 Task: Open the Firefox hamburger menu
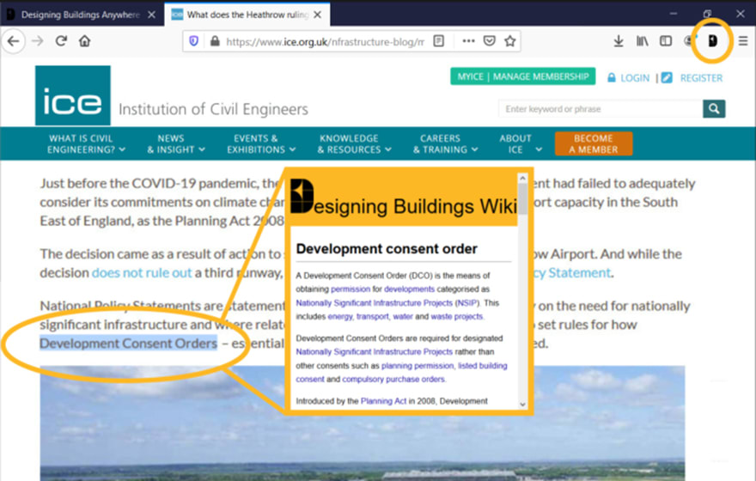point(743,41)
